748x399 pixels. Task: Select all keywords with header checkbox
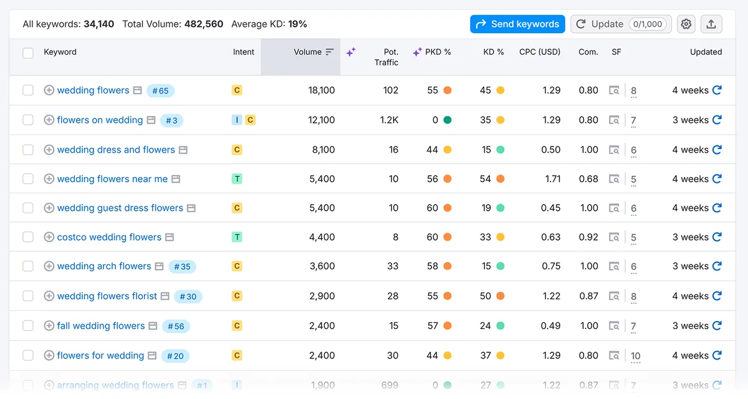pyautogui.click(x=28, y=53)
